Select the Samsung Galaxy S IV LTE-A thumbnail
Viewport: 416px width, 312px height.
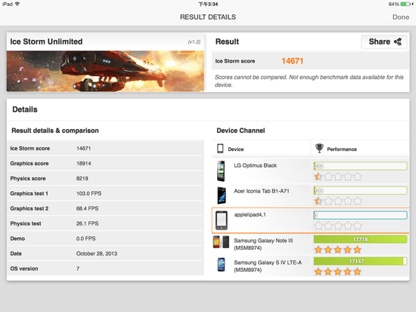click(221, 264)
